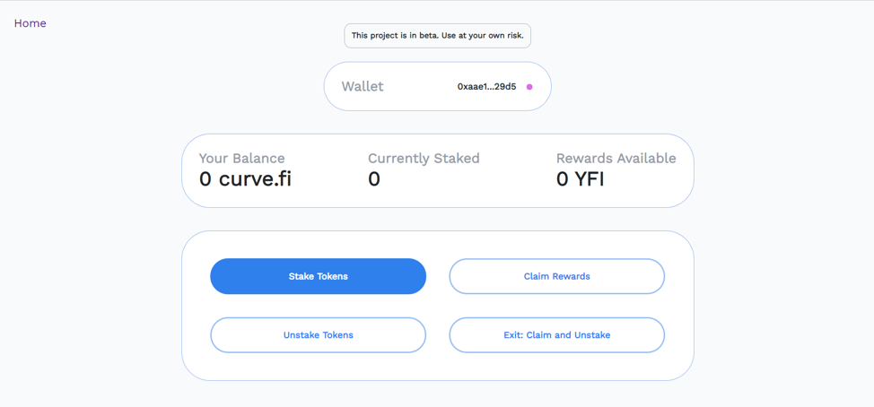The image size is (874, 407).
Task: Go to the Home page link
Action: coord(31,23)
